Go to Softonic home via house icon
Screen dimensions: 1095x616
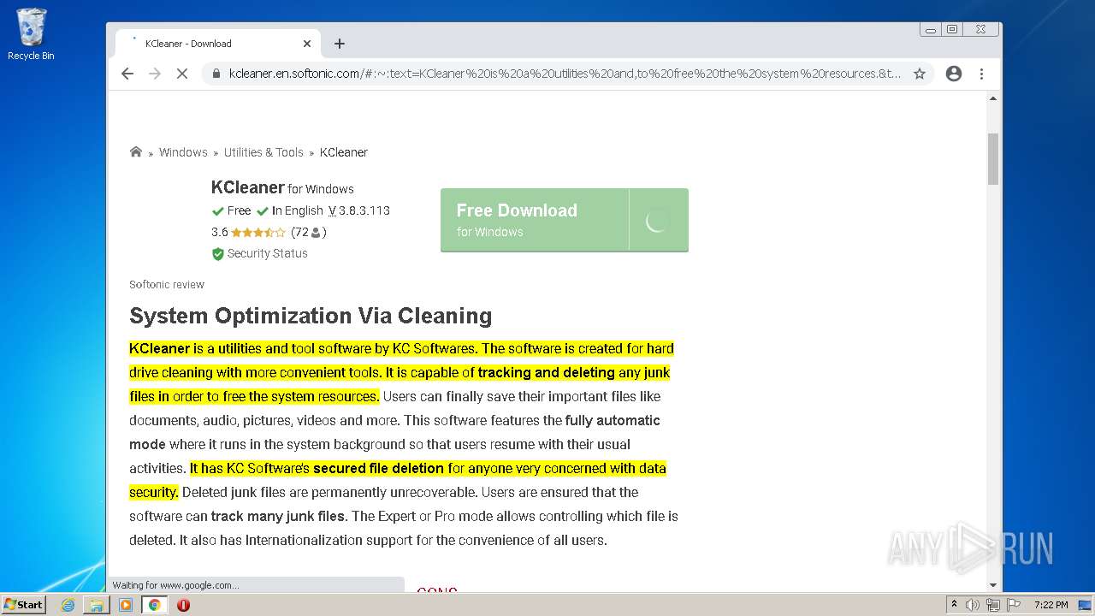click(x=135, y=151)
